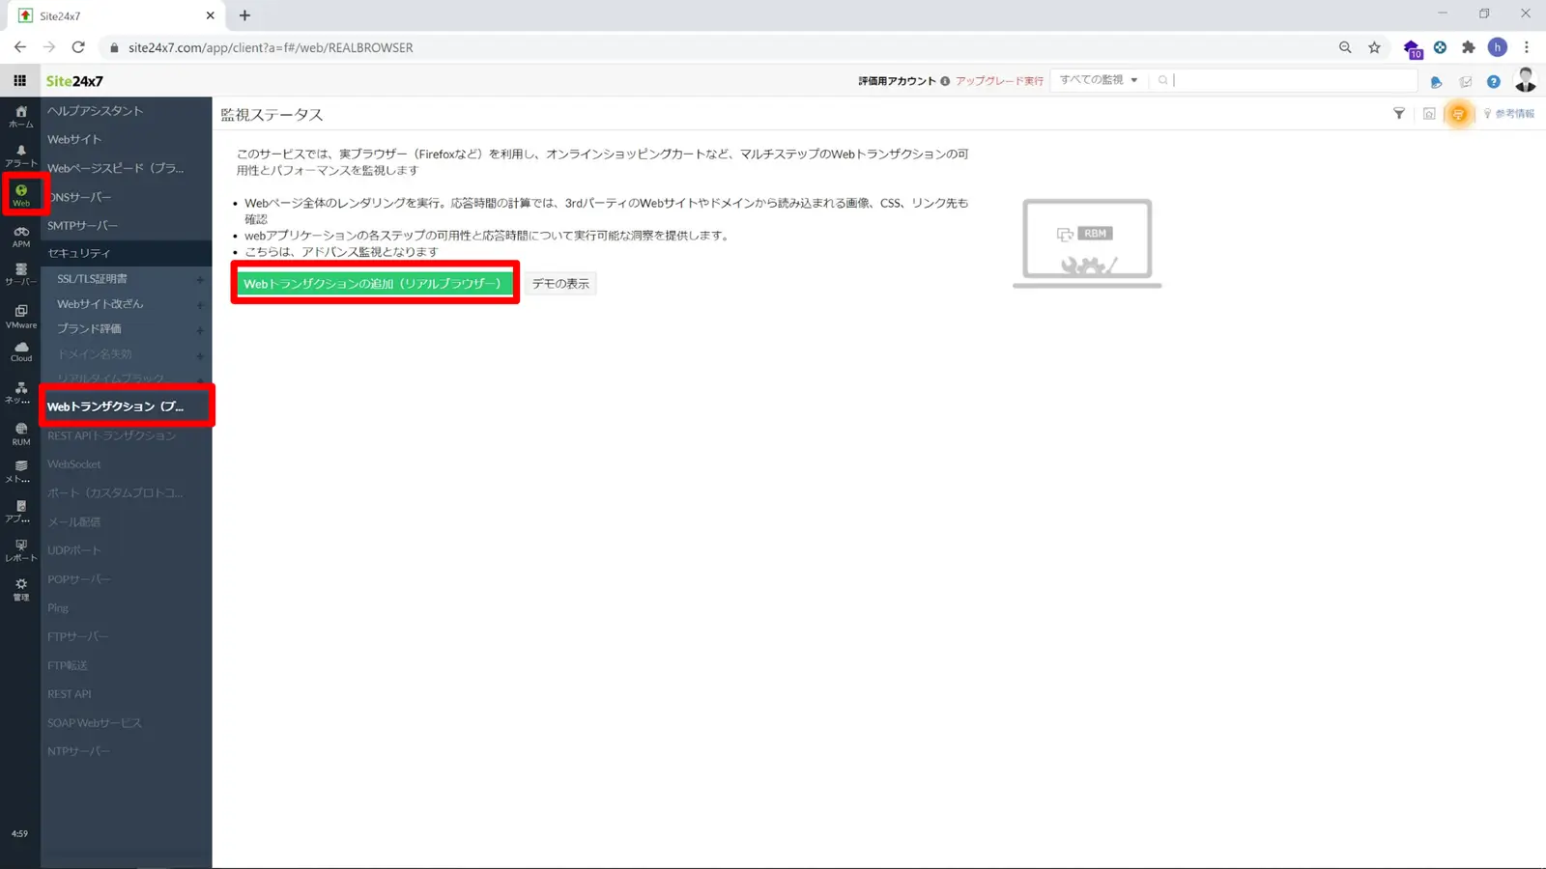Click the デモの表示 button
This screenshot has width=1546, height=869.
[x=560, y=283]
